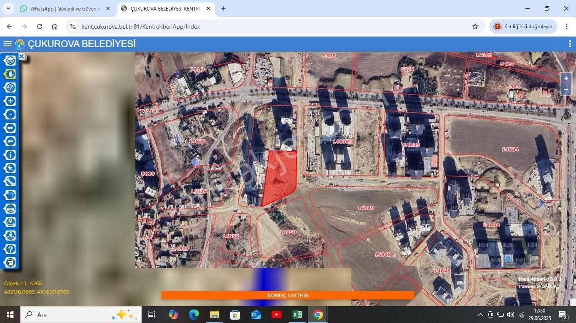This screenshot has width=576, height=323.
Task: Open the map layers tool
Action: coord(10,61)
